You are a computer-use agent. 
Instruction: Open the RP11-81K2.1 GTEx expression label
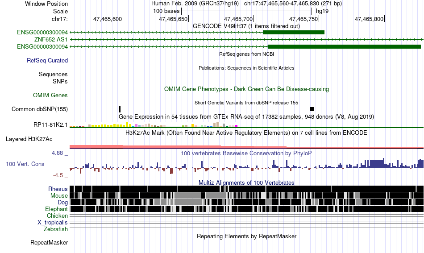[x=50, y=125]
